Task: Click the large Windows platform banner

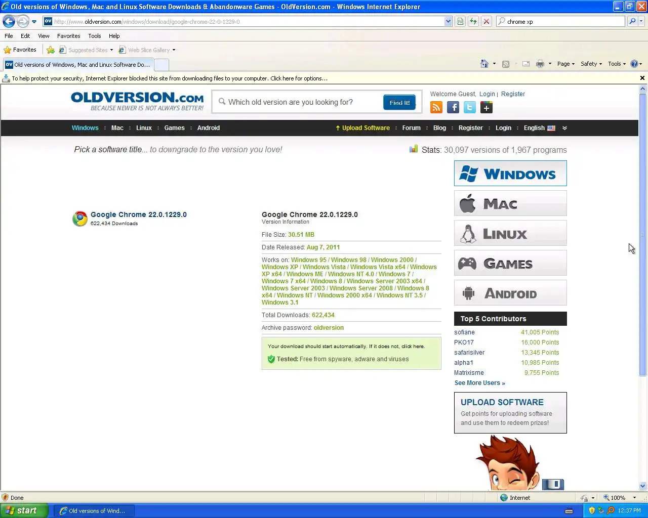Action: click(x=510, y=174)
